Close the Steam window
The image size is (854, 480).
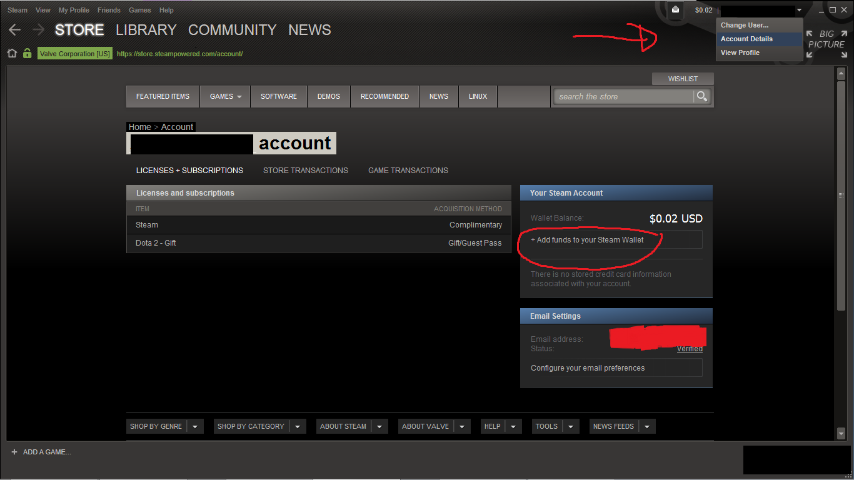coord(844,10)
